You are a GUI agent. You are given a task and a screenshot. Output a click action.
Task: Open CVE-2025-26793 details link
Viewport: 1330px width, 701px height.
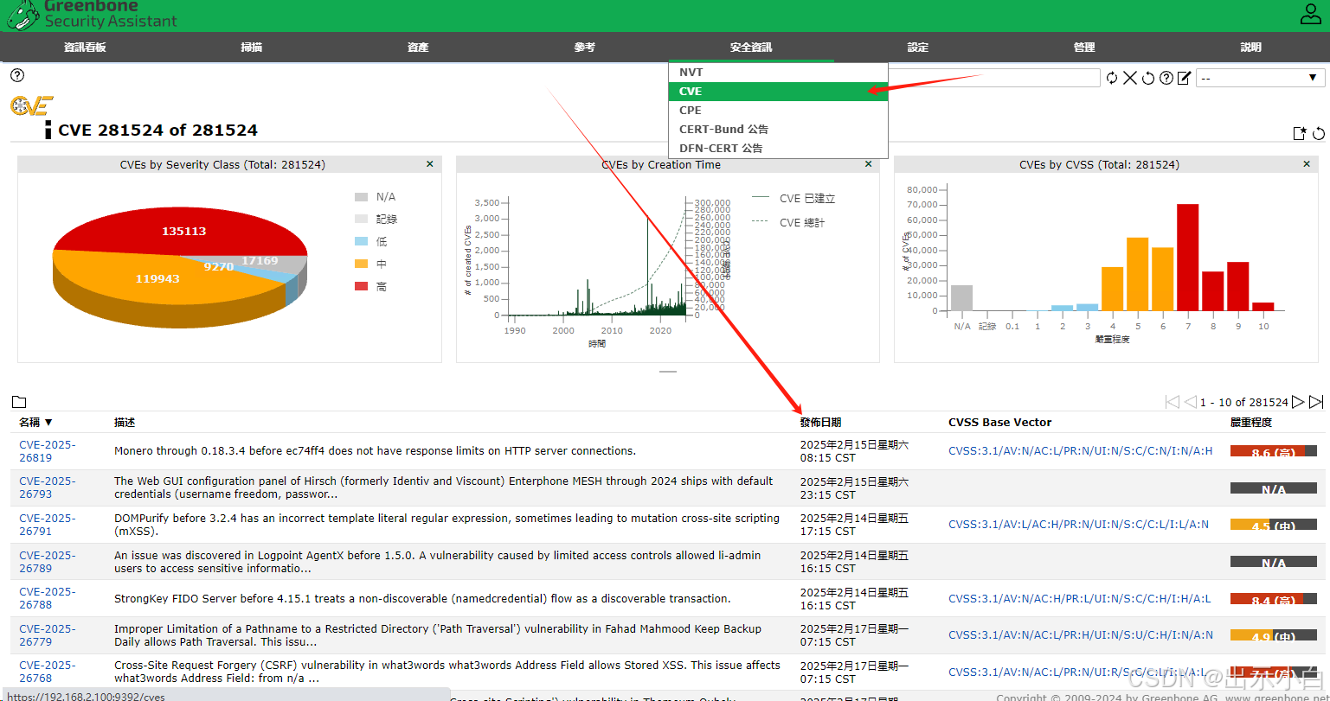pyautogui.click(x=48, y=488)
